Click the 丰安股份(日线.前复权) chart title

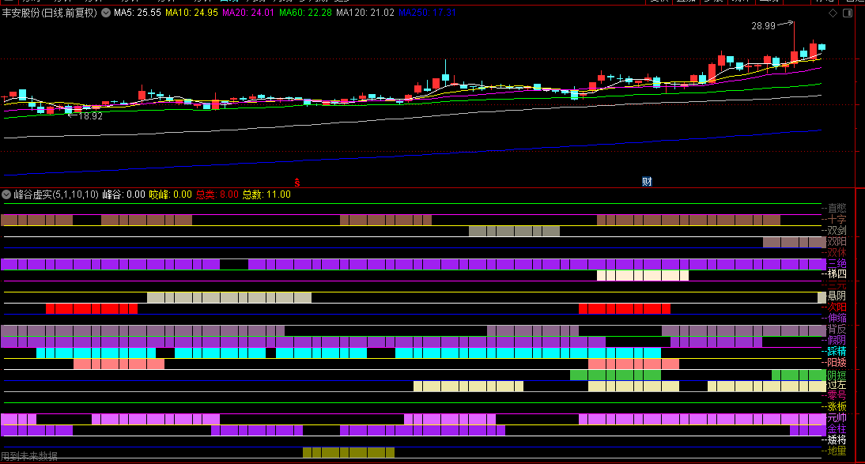coord(50,13)
